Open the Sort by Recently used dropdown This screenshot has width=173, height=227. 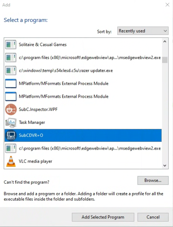[x=143, y=31]
